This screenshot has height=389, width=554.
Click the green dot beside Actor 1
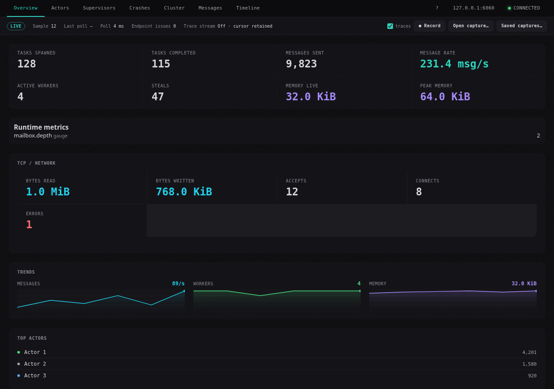19,352
